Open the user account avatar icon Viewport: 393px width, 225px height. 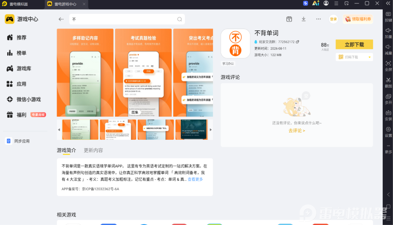[326, 3]
